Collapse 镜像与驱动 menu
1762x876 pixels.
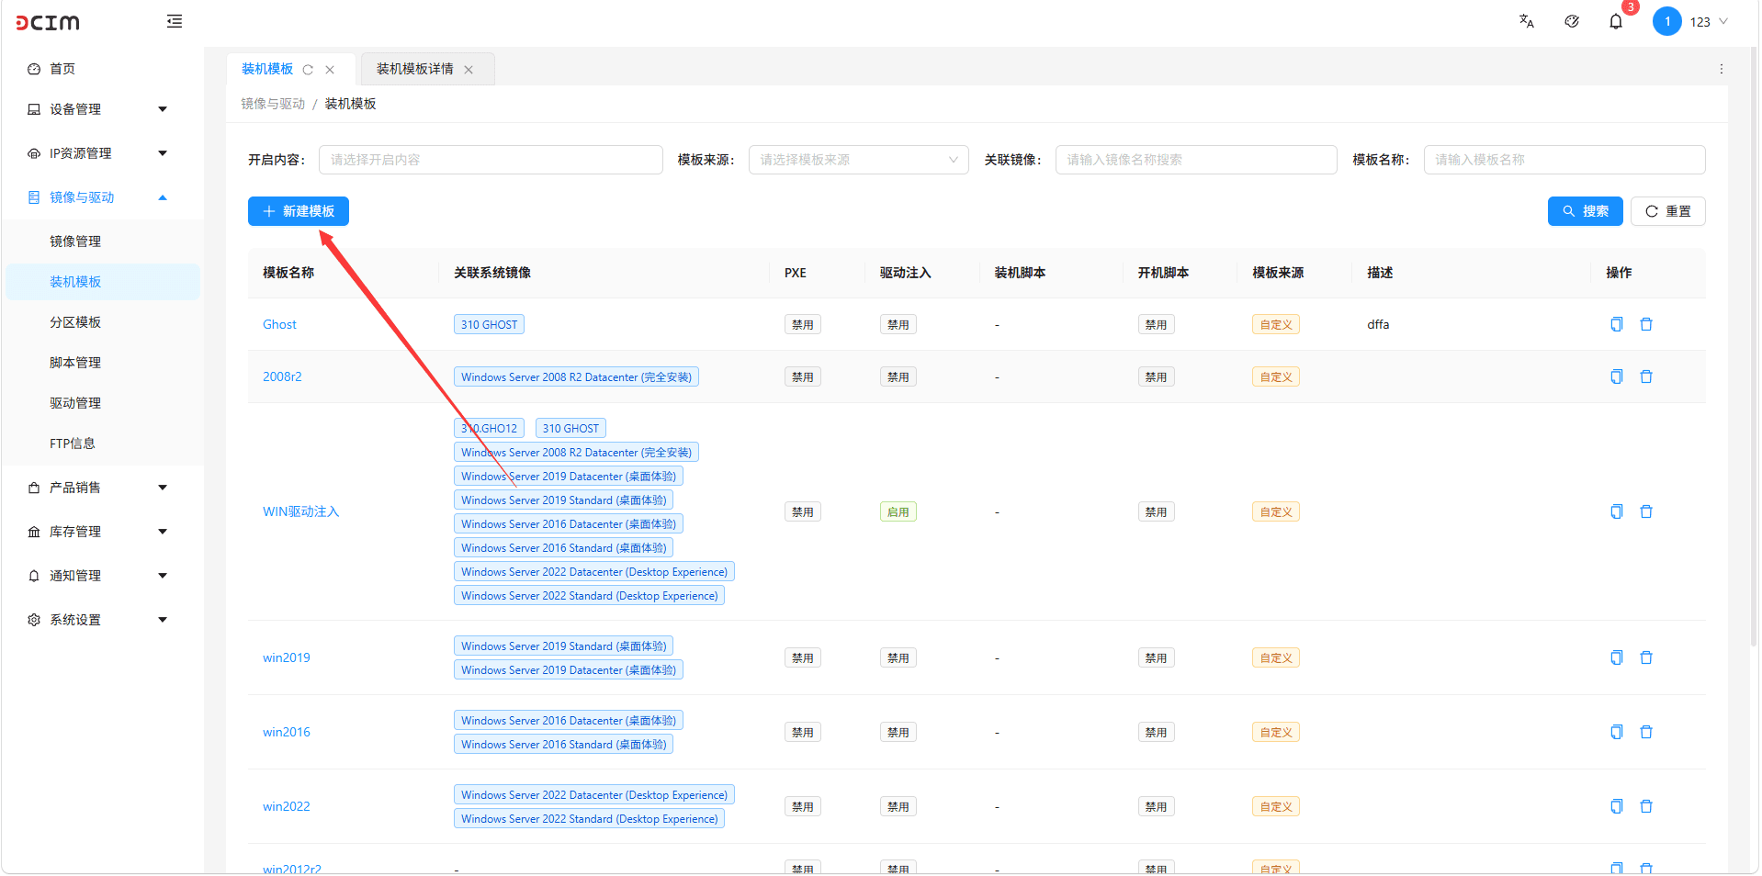[101, 197]
